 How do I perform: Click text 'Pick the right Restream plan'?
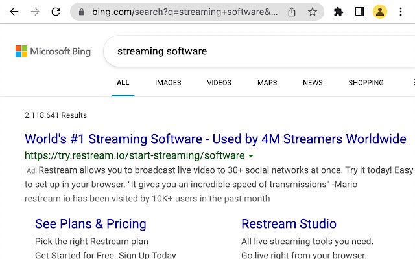tap(91, 242)
